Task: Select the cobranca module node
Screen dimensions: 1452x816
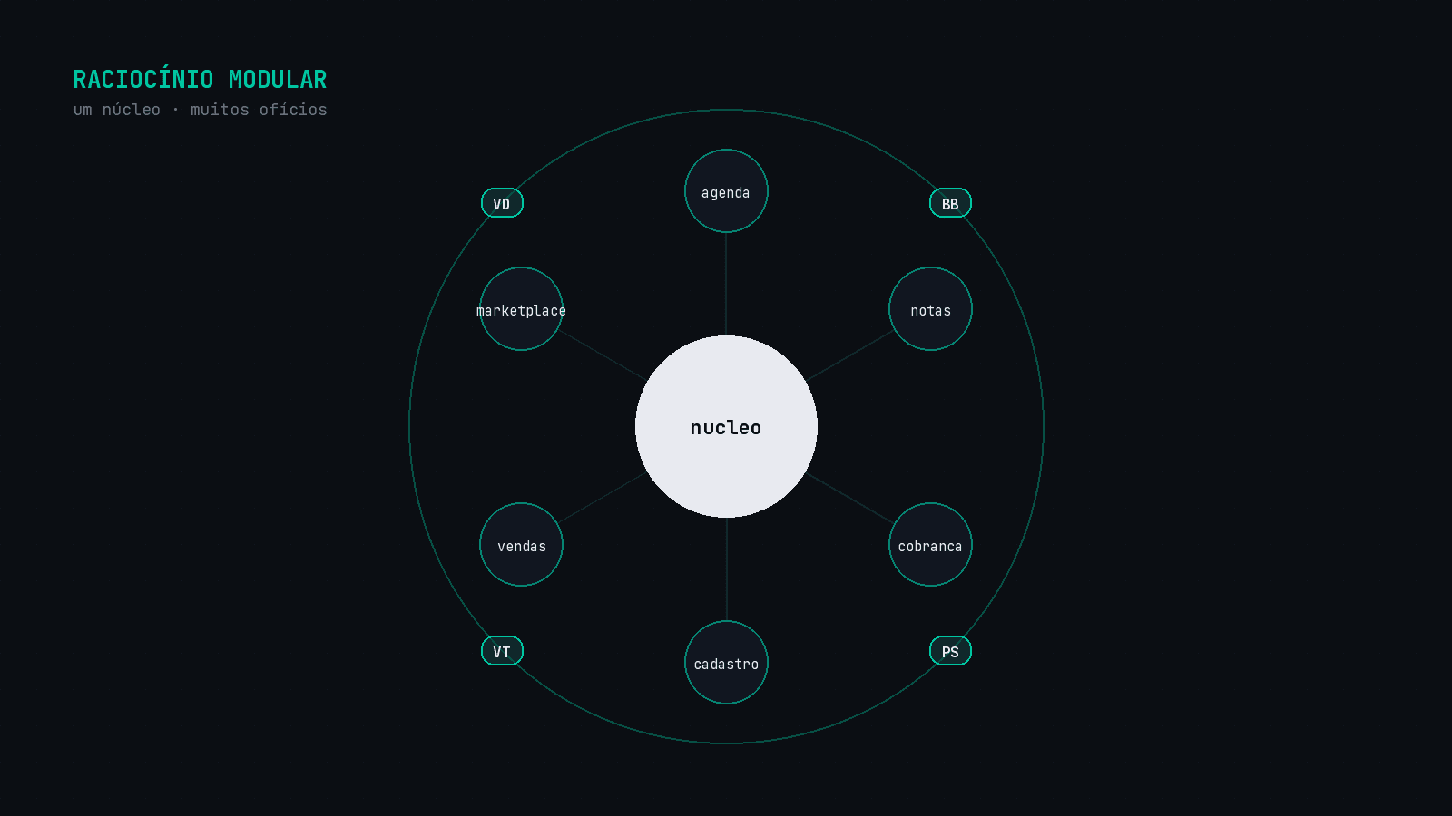Action: click(x=930, y=545)
